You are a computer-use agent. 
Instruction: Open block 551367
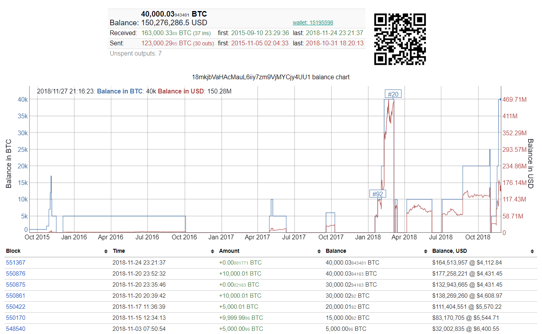click(15, 263)
